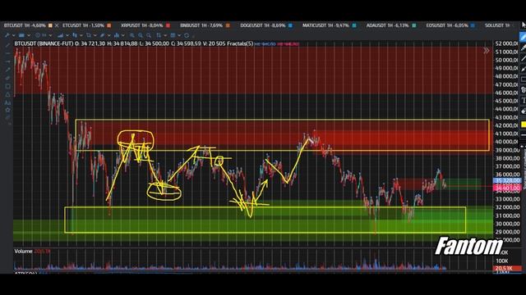
Task: Click the 35 328,00 blue price marker
Action: 507,180
